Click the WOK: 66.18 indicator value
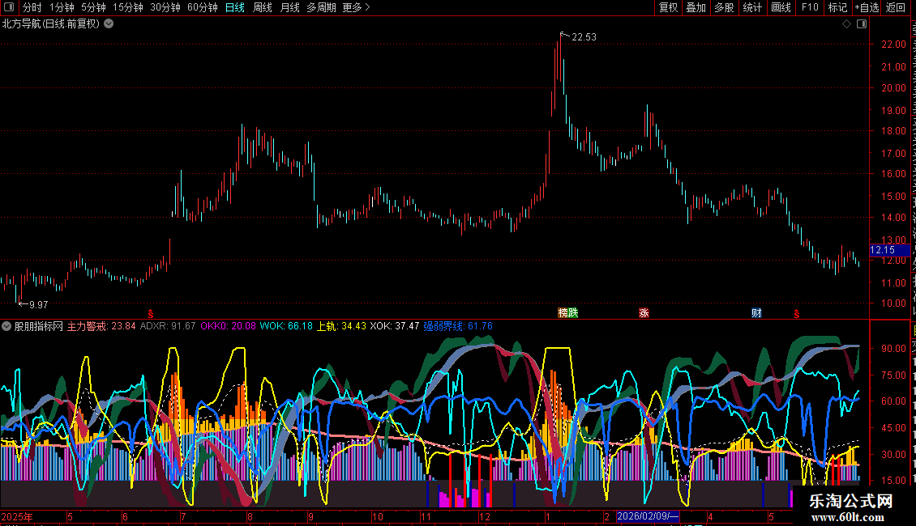This screenshot has height=526, width=916. (x=286, y=327)
